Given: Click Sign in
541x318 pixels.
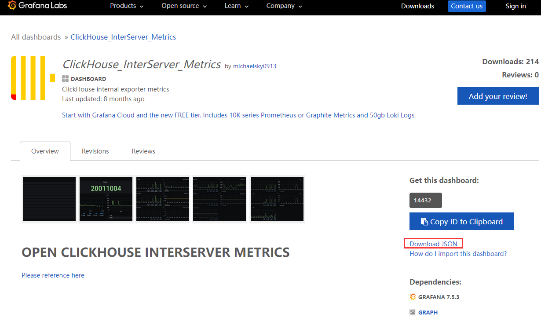Looking at the screenshot, I should tap(515, 6).
